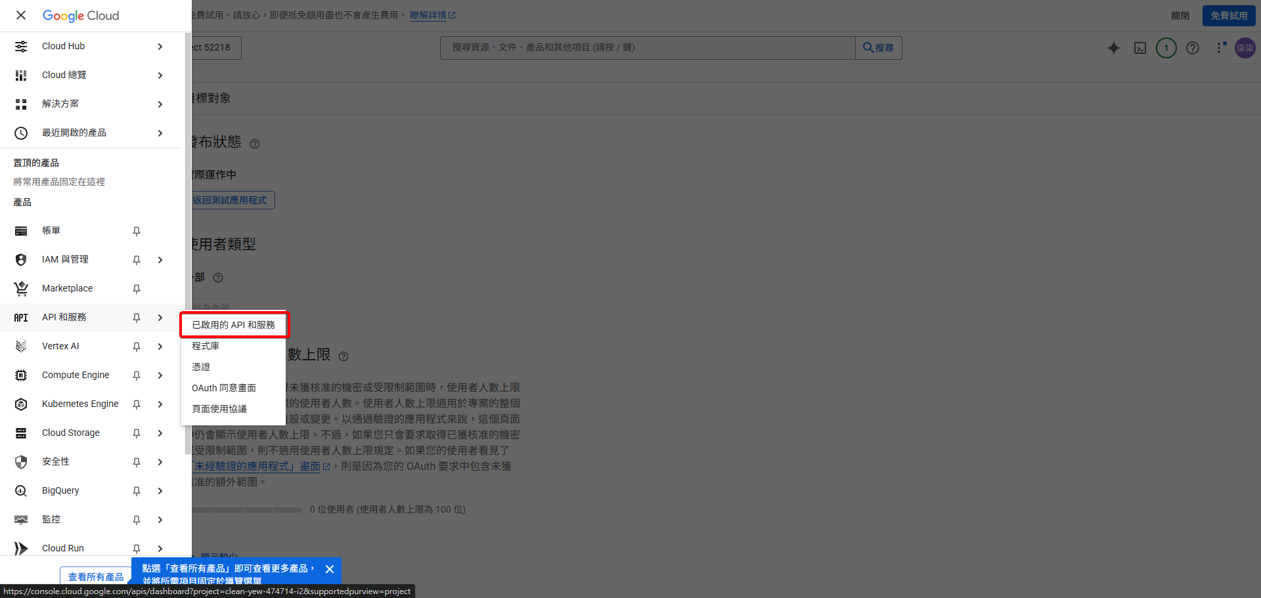The height and width of the screenshot is (598, 1261).
Task: Expand the 安全性 submenu chevron
Action: (x=160, y=461)
